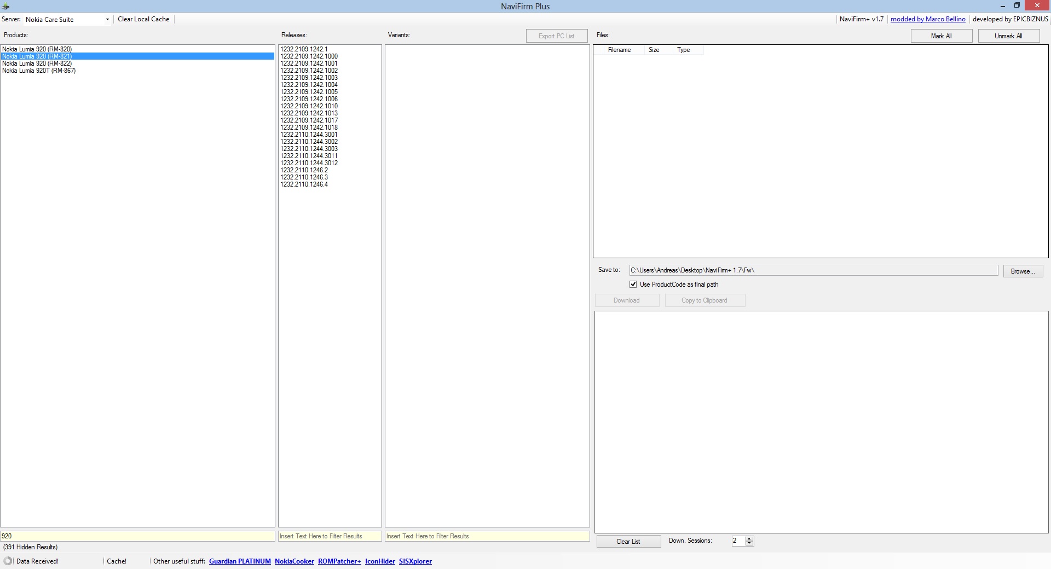
Task: Open the NokiaCooker link
Action: [x=294, y=561]
